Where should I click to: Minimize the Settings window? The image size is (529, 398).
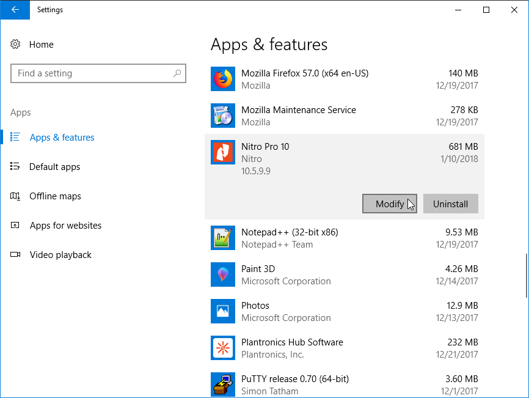tap(458, 10)
